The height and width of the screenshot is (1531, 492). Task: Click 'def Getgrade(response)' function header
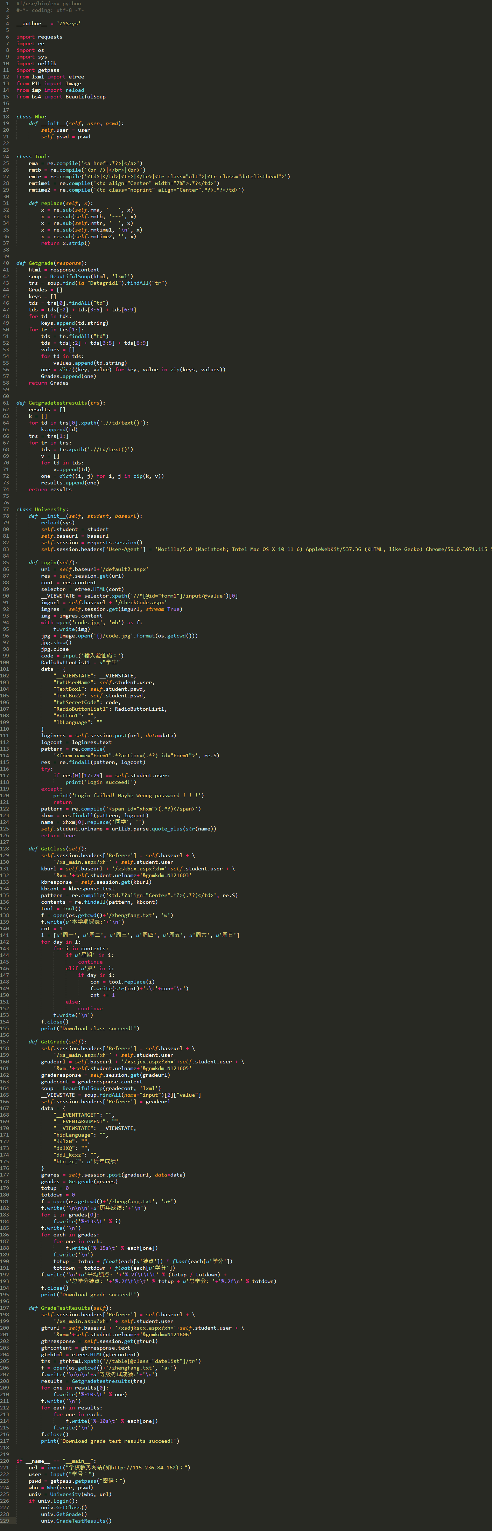52,263
